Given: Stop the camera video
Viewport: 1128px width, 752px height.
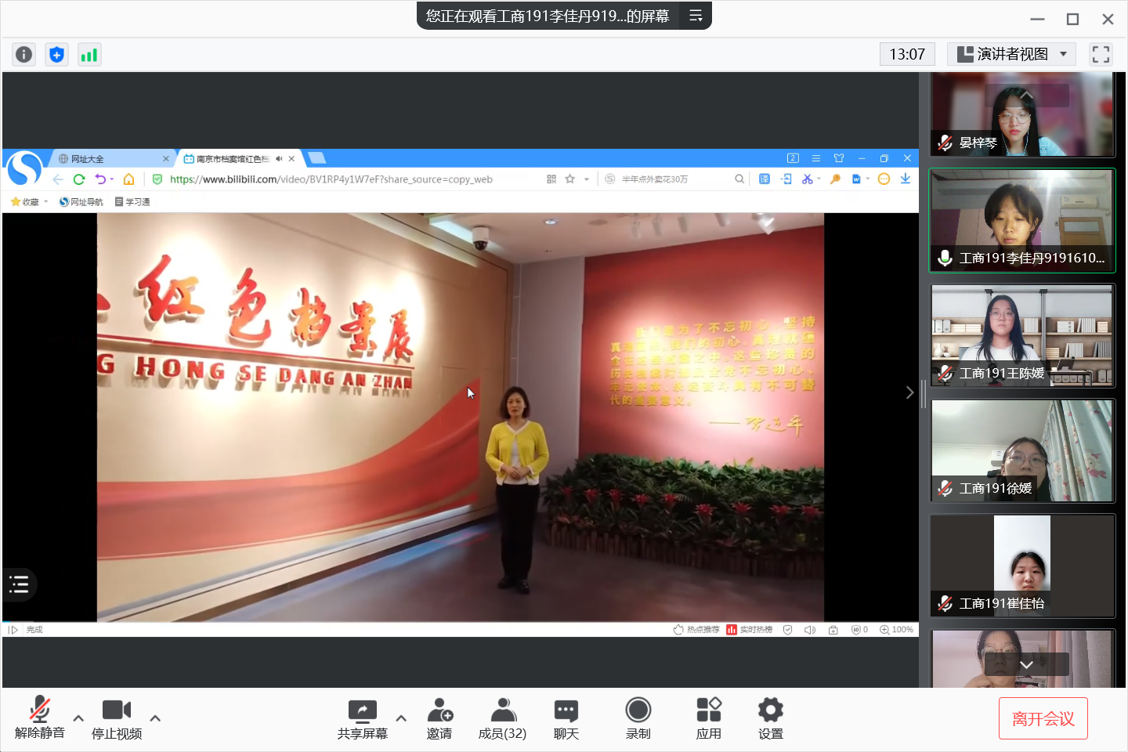Looking at the screenshot, I should (117, 718).
